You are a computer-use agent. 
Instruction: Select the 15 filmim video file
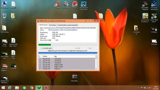click(x=154, y=30)
